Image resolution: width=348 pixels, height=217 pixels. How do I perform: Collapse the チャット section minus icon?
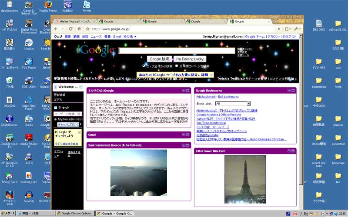[56, 108]
